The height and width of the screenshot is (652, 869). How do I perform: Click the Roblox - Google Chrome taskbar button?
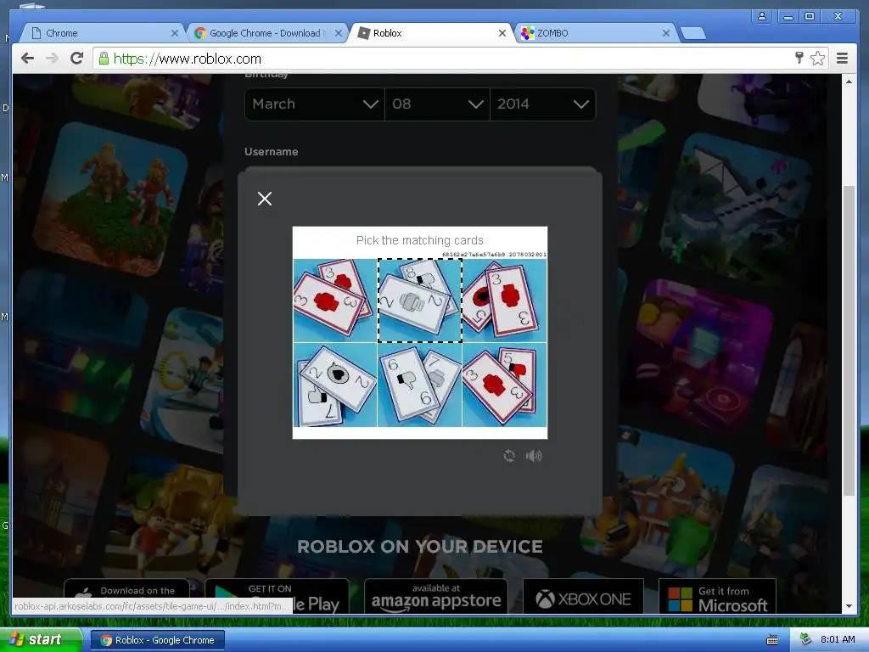pyautogui.click(x=157, y=640)
